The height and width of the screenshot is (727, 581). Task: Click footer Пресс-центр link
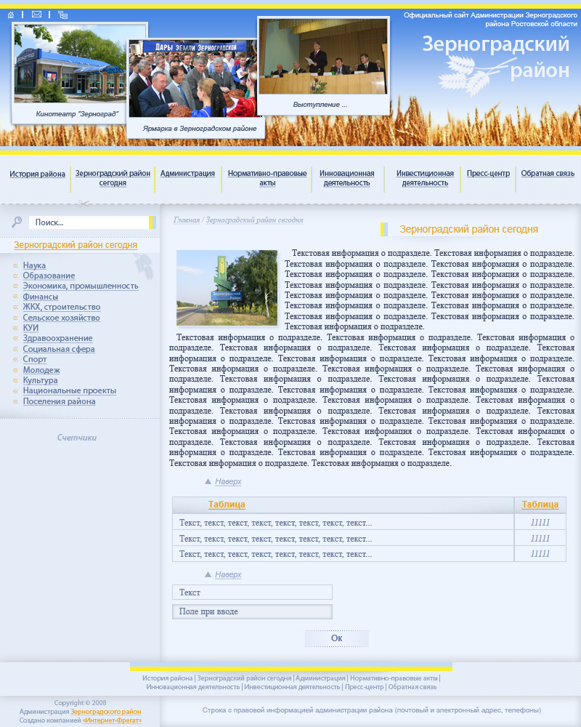coord(364,687)
